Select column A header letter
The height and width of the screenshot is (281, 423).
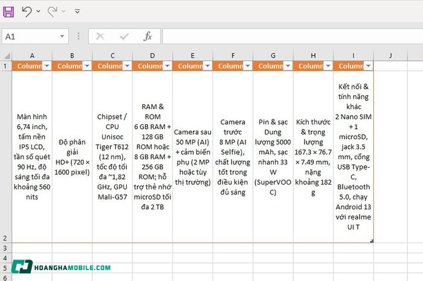[x=32, y=55]
